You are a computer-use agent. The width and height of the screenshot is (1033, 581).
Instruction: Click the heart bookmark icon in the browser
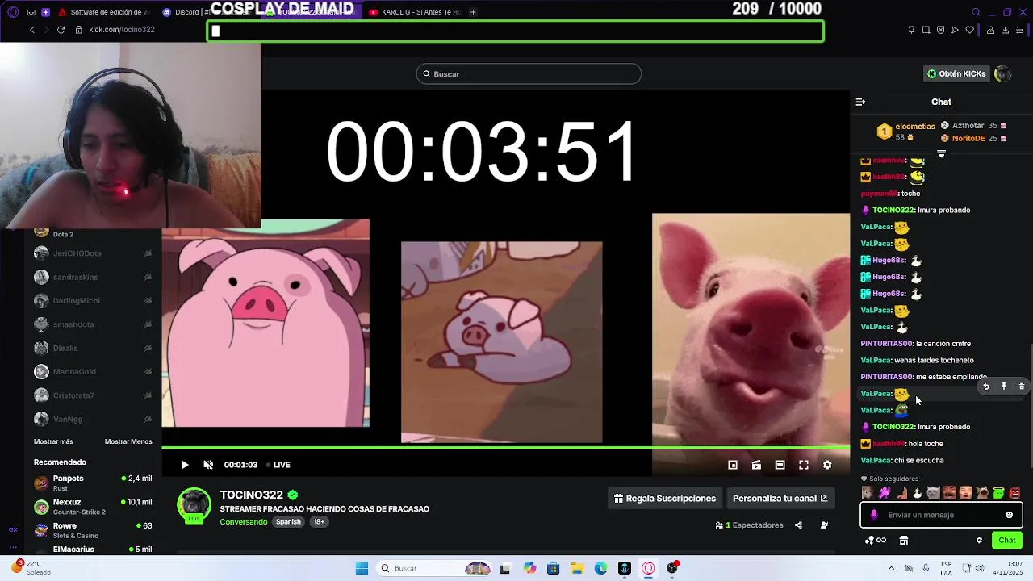click(970, 30)
